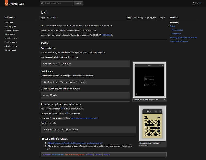Open the Editing guide sidebar link

[11, 26]
